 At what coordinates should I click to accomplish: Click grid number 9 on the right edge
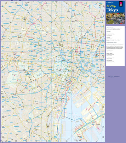(103, 87)
